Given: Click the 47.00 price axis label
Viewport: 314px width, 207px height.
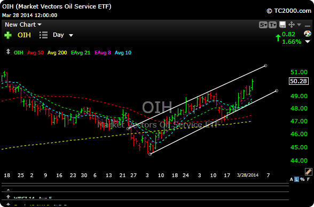Looking at the screenshot, I should click(x=299, y=121).
